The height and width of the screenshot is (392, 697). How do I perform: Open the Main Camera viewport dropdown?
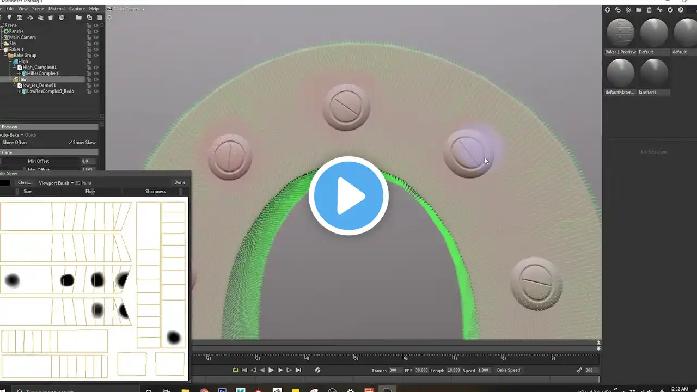click(128, 9)
